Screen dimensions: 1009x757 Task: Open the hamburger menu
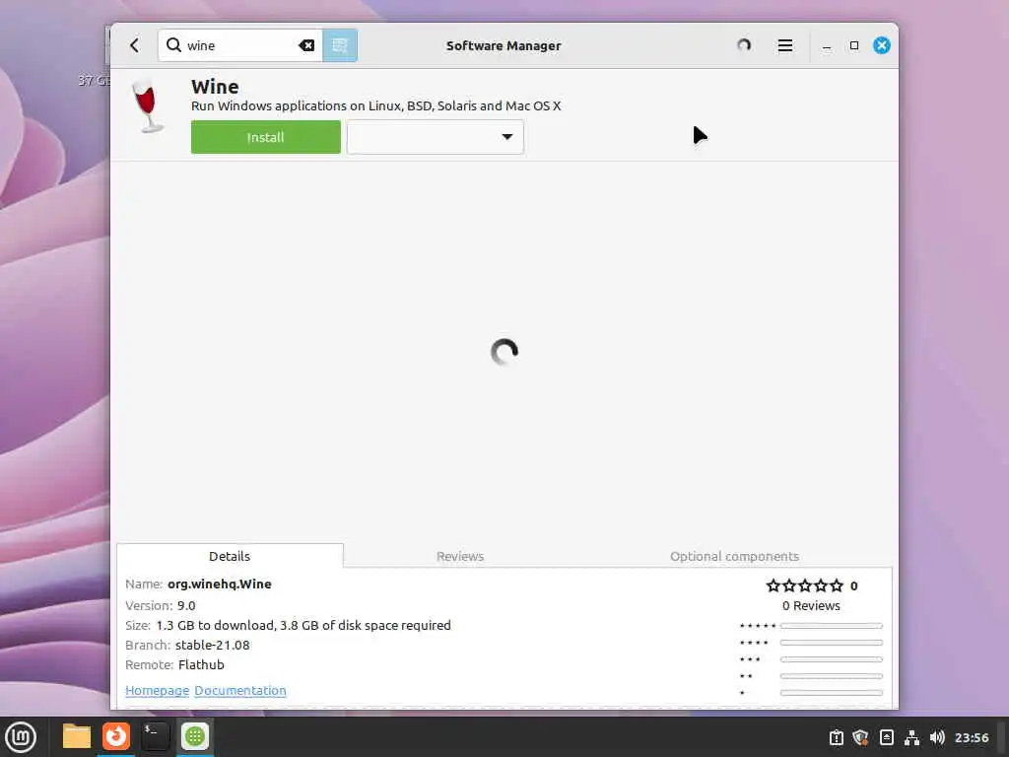[784, 45]
